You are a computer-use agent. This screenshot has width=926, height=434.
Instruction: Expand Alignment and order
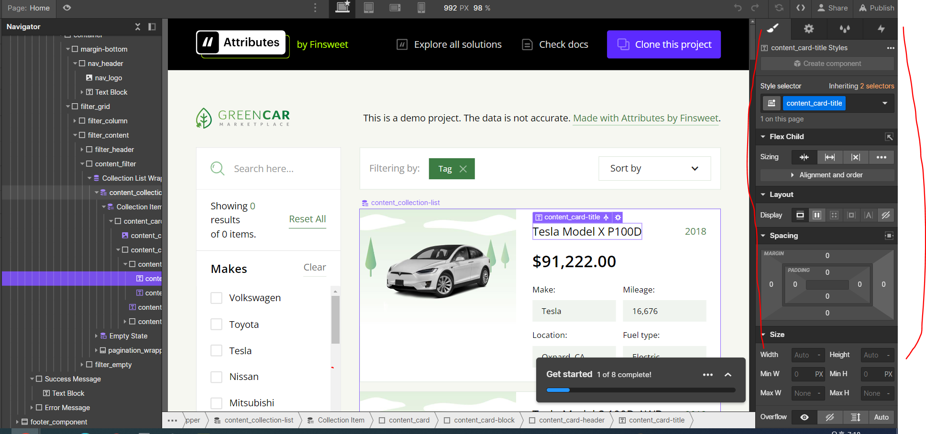(x=827, y=175)
